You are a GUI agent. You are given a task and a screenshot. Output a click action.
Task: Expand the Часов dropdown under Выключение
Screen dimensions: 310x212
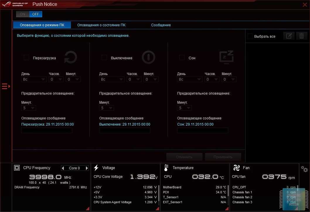[134, 79]
